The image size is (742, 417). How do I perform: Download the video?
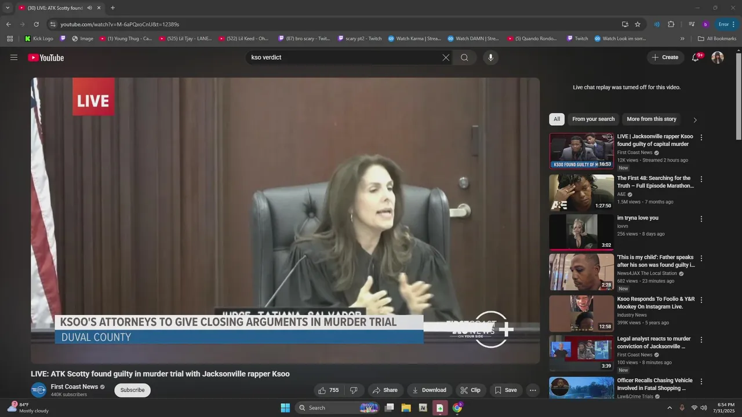coord(429,390)
